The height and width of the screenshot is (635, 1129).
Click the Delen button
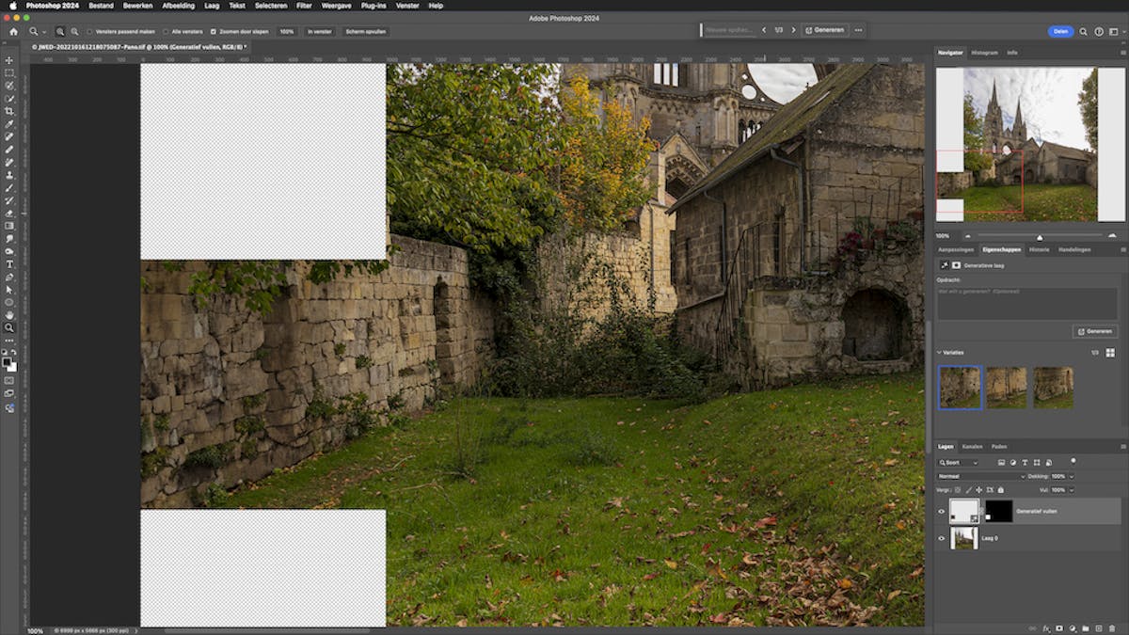(1060, 31)
